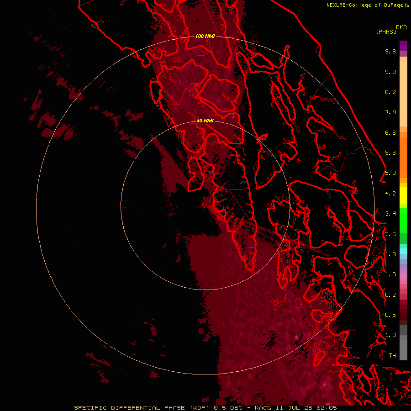
Task: Click the -0.5 value on the color scale
Action: pos(389,315)
